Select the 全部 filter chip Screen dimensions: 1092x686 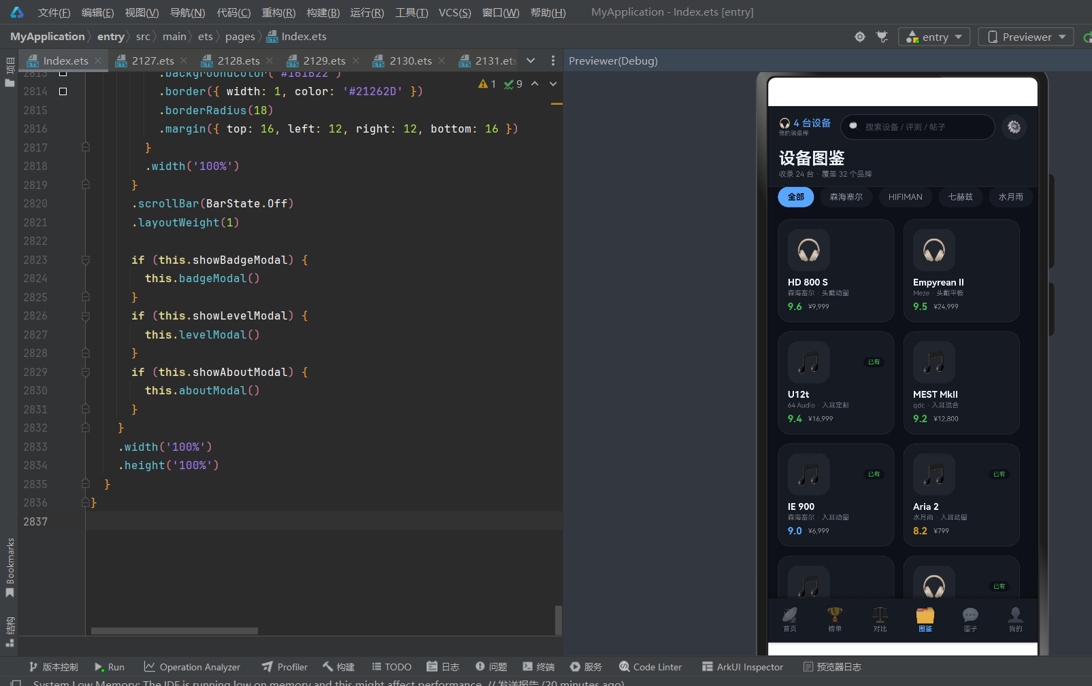tap(796, 197)
